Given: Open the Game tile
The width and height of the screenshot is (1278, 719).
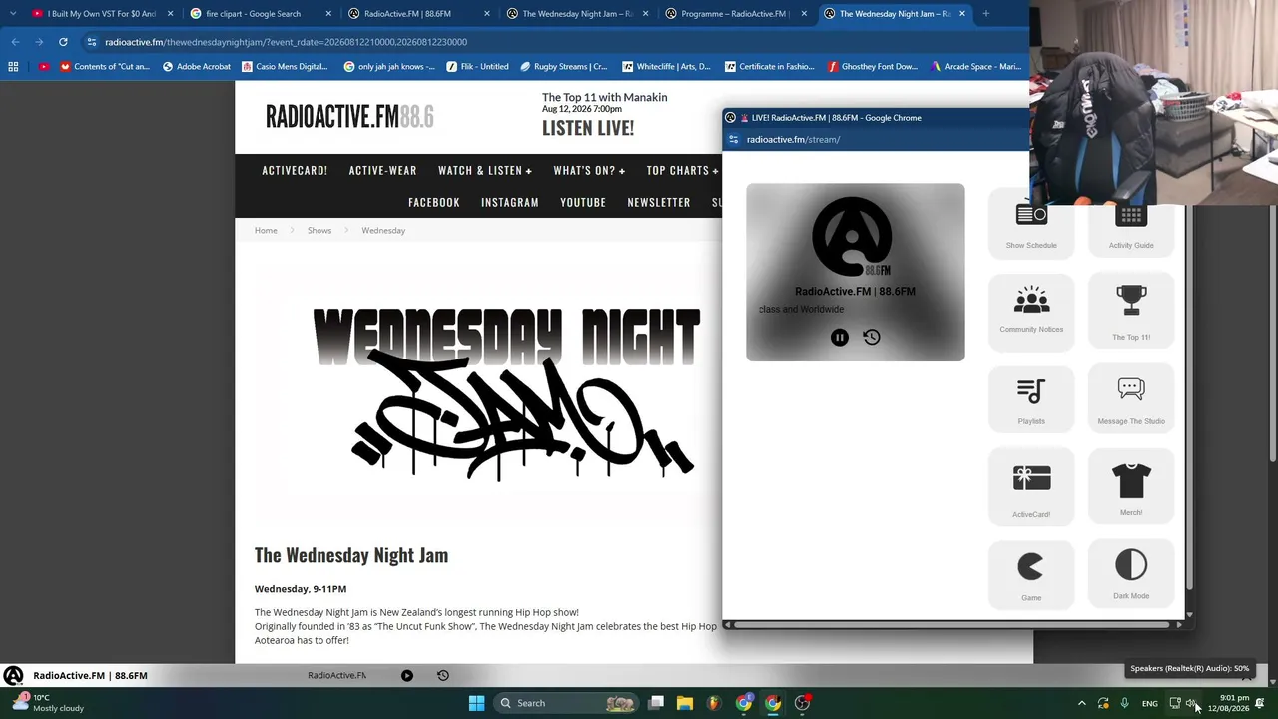Looking at the screenshot, I should (1031, 575).
